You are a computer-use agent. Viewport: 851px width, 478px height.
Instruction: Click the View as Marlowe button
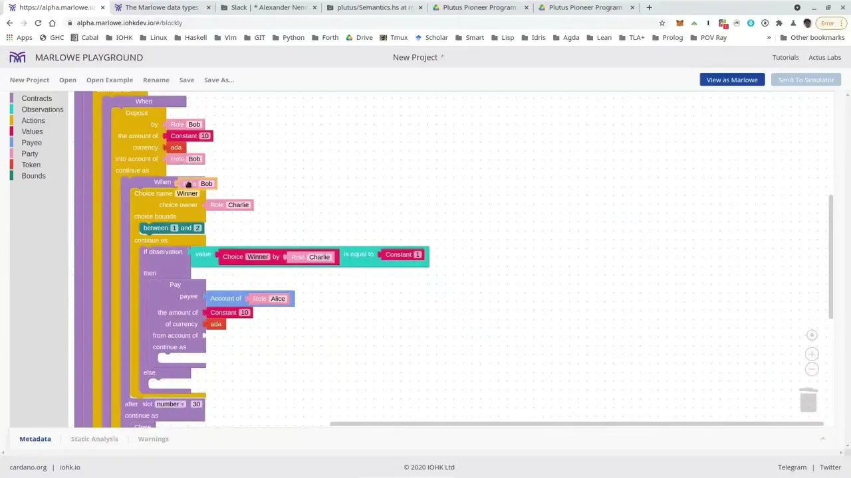click(x=731, y=80)
